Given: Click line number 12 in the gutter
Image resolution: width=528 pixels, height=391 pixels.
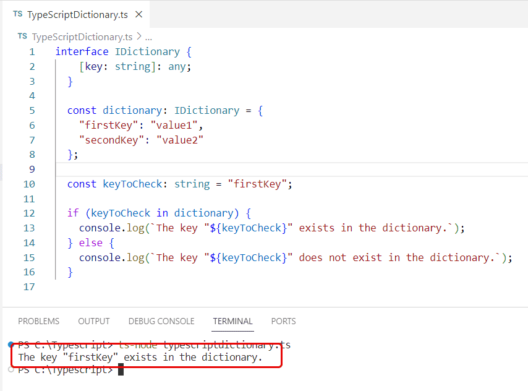Looking at the screenshot, I should [29, 213].
